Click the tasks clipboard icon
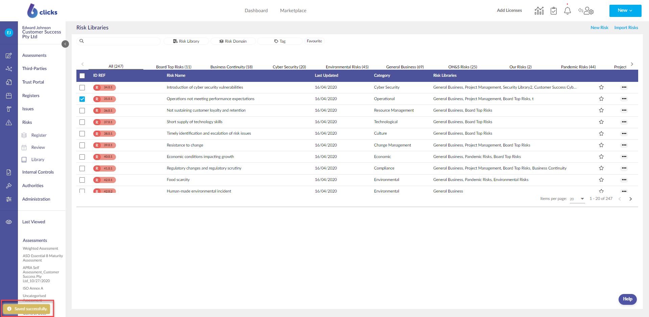The height and width of the screenshot is (317, 649). (x=553, y=10)
